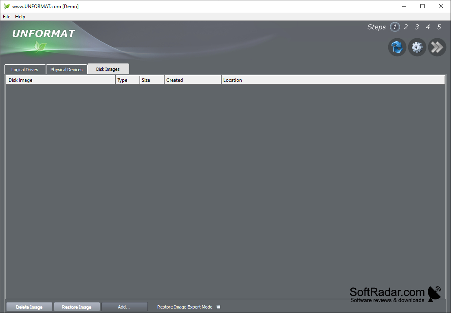The image size is (451, 313).
Task: Switch to the Physical Devices tab
Action: (66, 70)
